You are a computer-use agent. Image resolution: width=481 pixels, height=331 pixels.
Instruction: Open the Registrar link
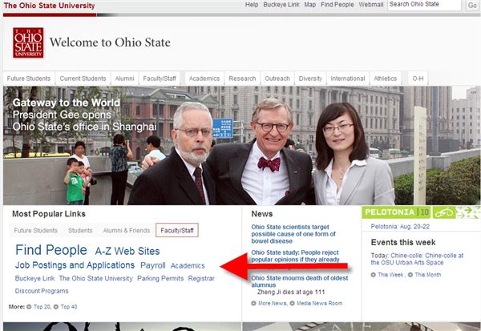click(201, 278)
